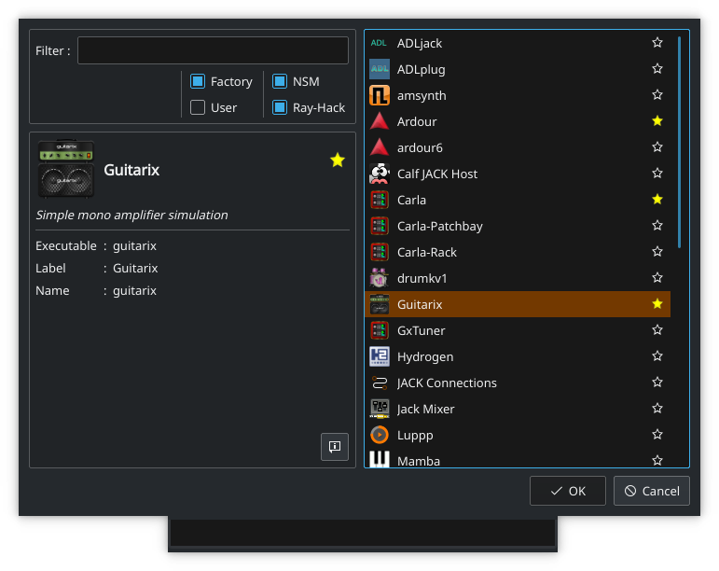Select the Jack Mixer list entry
Screen dimensions: 719x571
[x=518, y=409]
